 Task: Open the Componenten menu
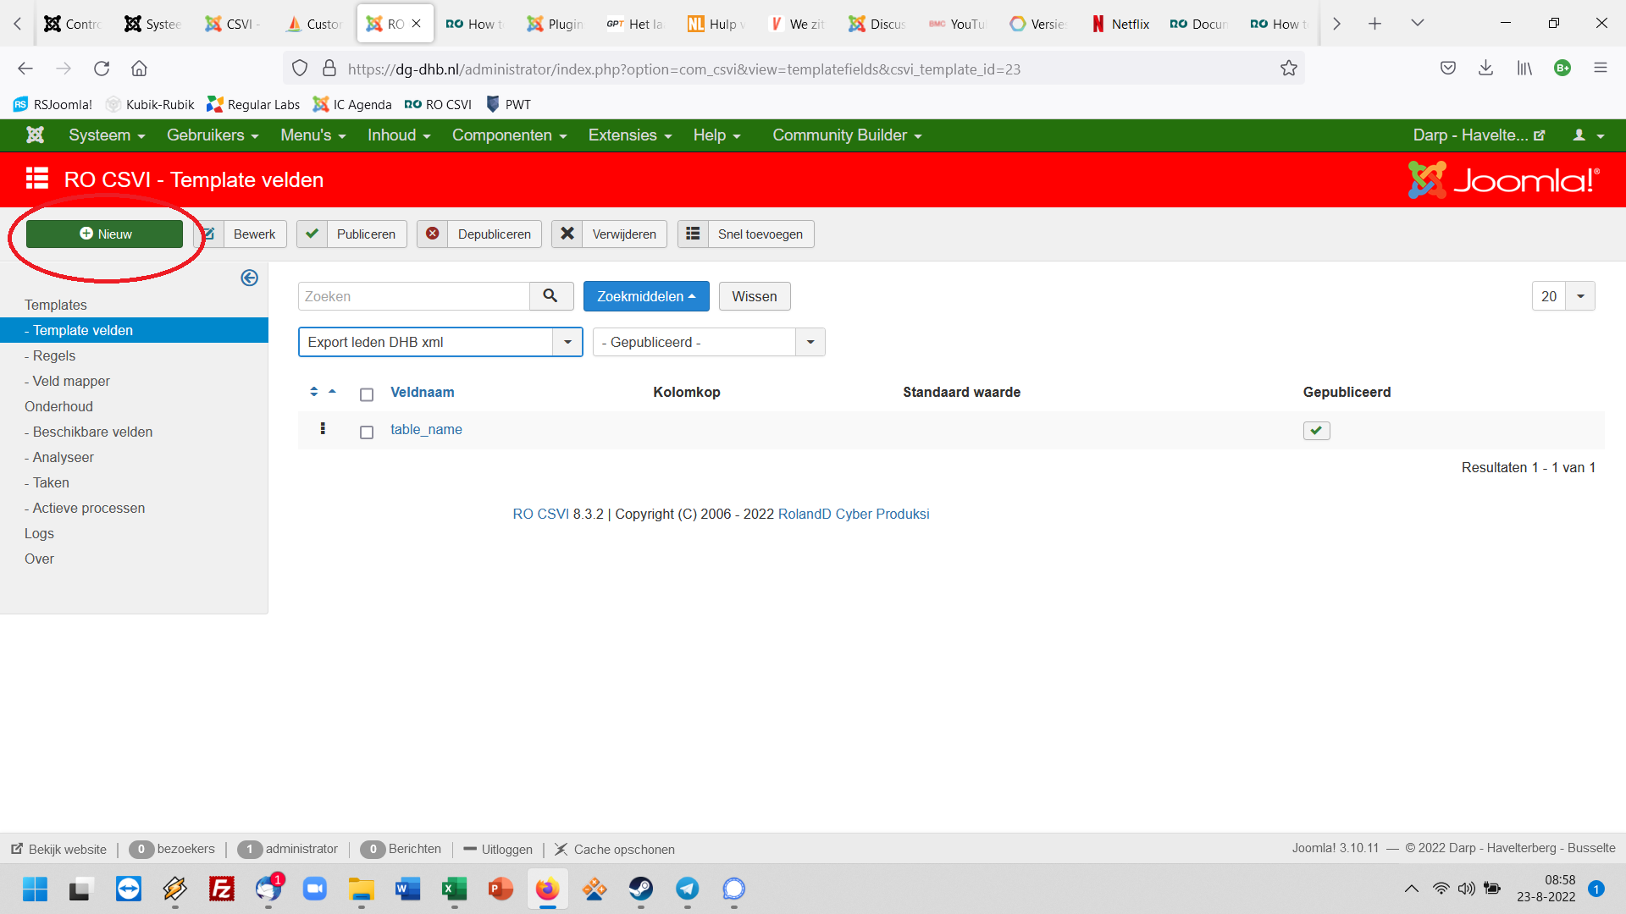(x=509, y=135)
